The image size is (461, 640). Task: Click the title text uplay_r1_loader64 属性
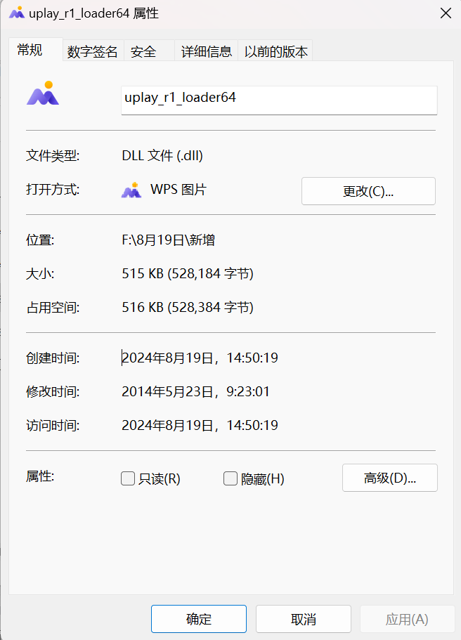pyautogui.click(x=93, y=13)
